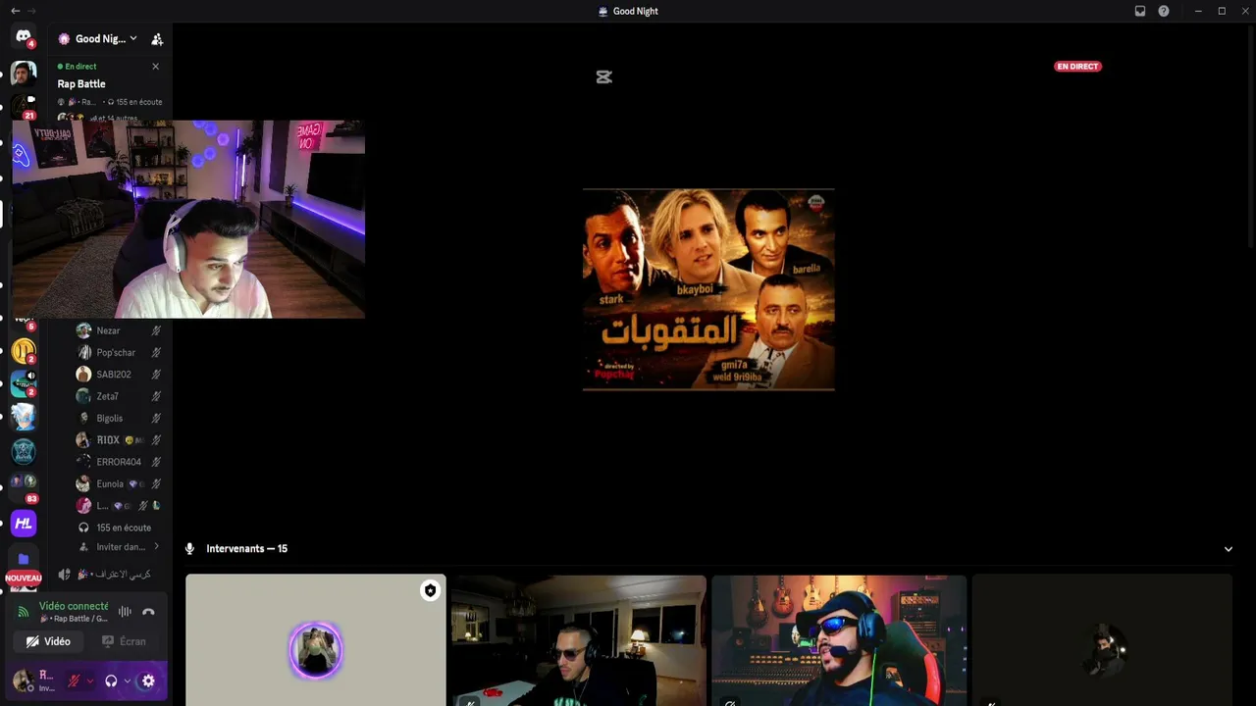Open the Arabic-named stage channel below the list
1256x706 pixels.
point(108,575)
